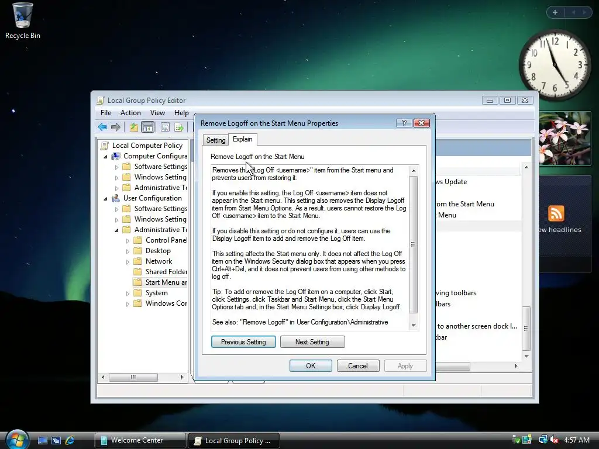
Task: Click the Show Desktop quick launch icon
Action: pyautogui.click(x=42, y=440)
